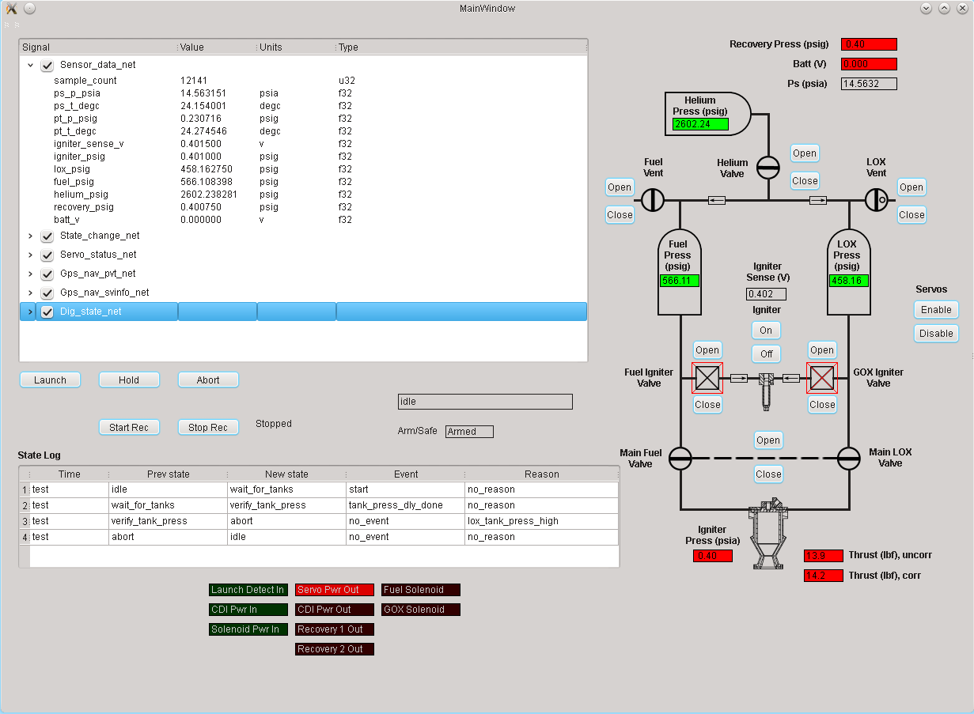Click the LOX Vent valve symbol
The width and height of the screenshot is (974, 714).
tap(876, 200)
